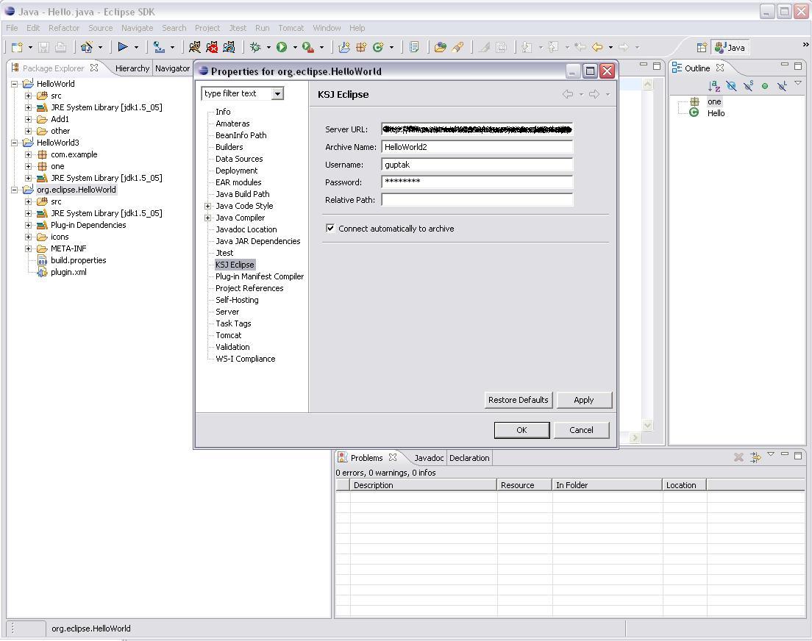Click the Start Tomcat cat icon

pyautogui.click(x=195, y=47)
